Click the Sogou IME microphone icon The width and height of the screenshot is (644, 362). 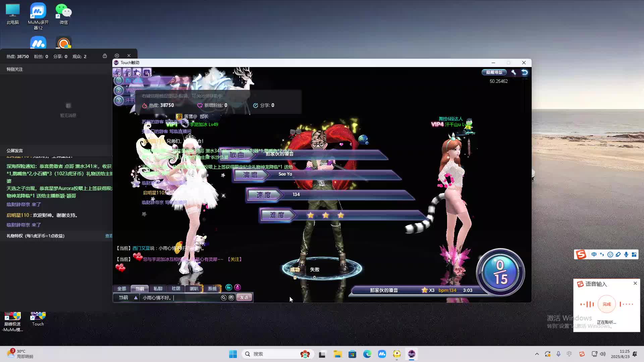[x=626, y=255]
